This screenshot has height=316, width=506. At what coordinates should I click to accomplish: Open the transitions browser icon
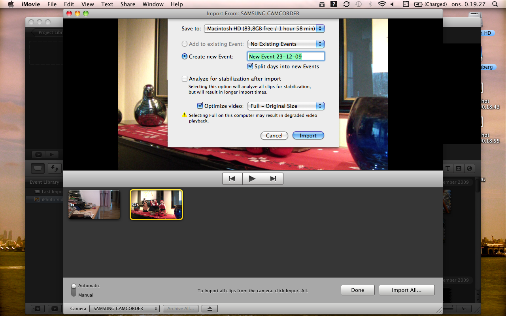pos(459,168)
